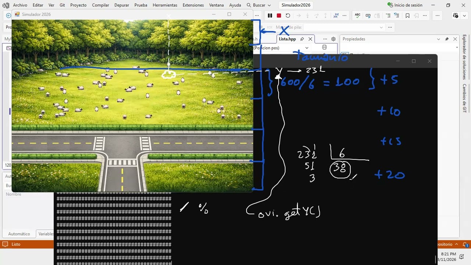
Task: Open stack frame toolbar overflow options
Action: [390, 27]
